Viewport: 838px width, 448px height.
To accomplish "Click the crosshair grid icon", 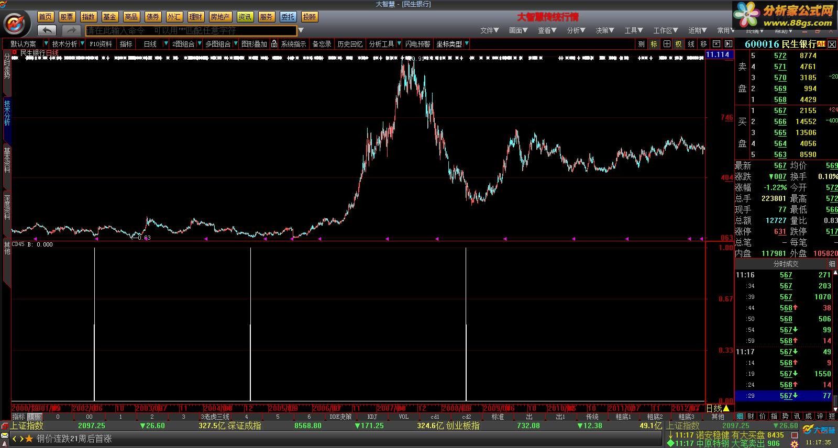I will coord(667,44).
